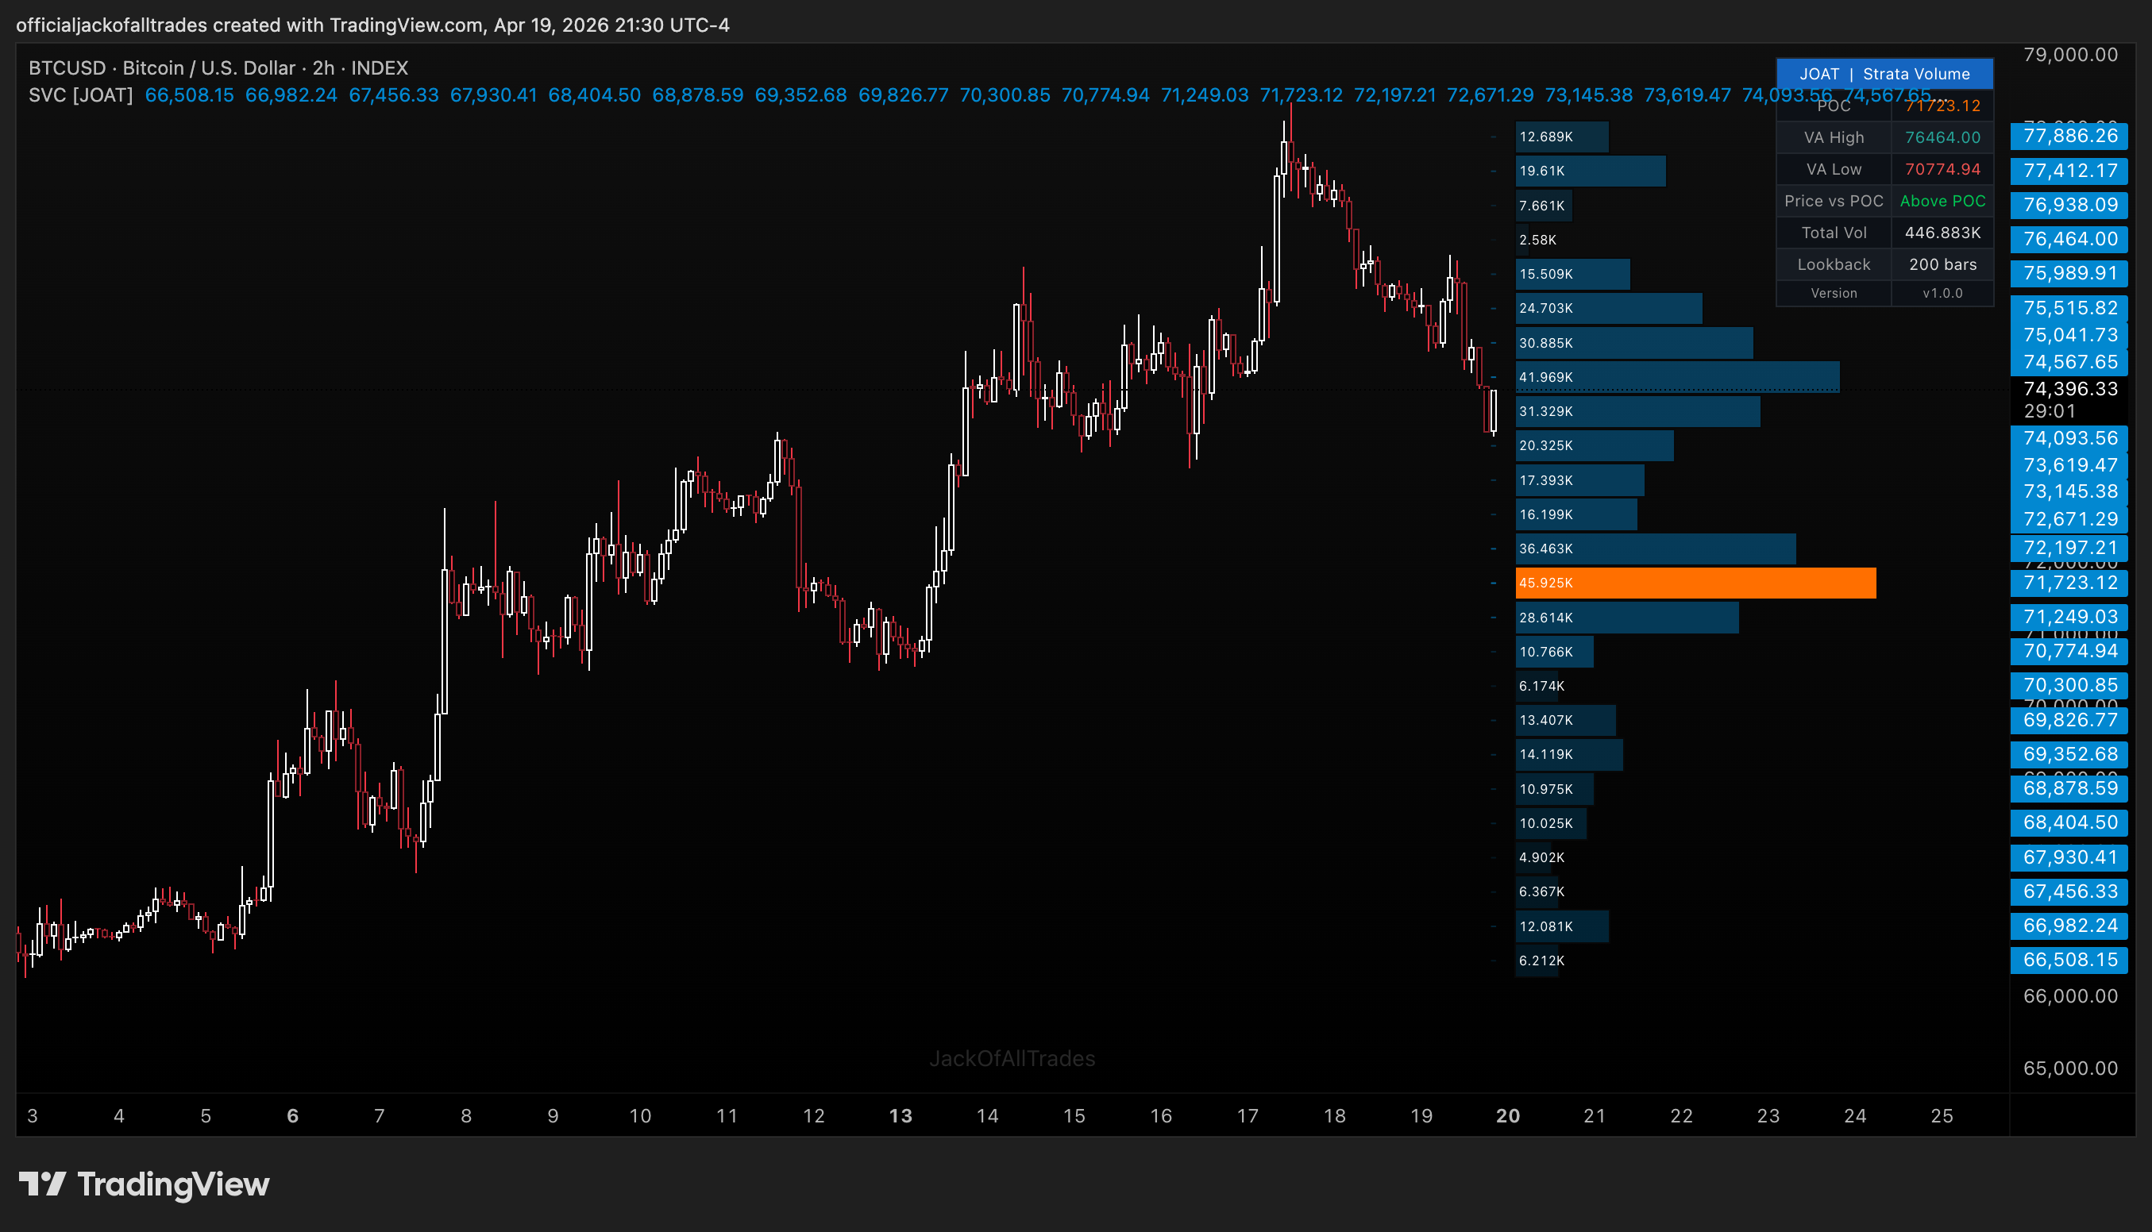This screenshot has height=1232, width=2152.
Task: Click the 71,723.12 price axis label
Action: tap(2069, 583)
